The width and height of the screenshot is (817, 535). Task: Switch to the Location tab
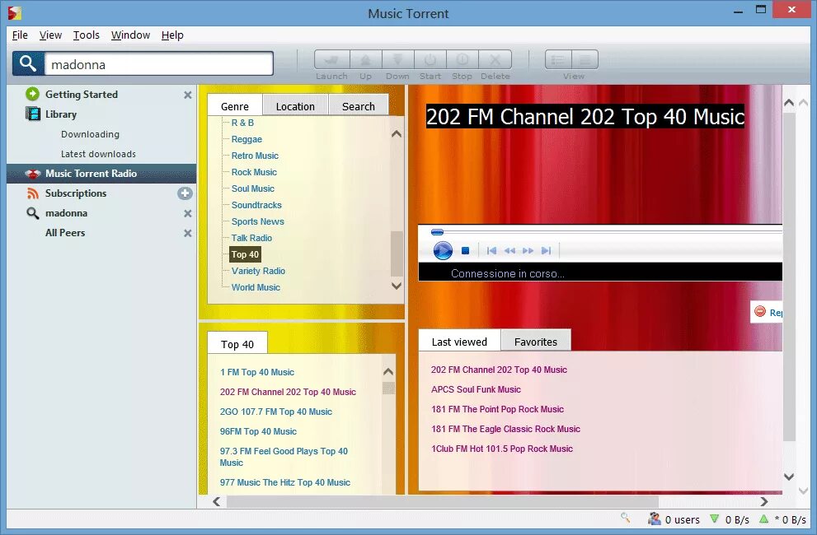click(x=295, y=105)
